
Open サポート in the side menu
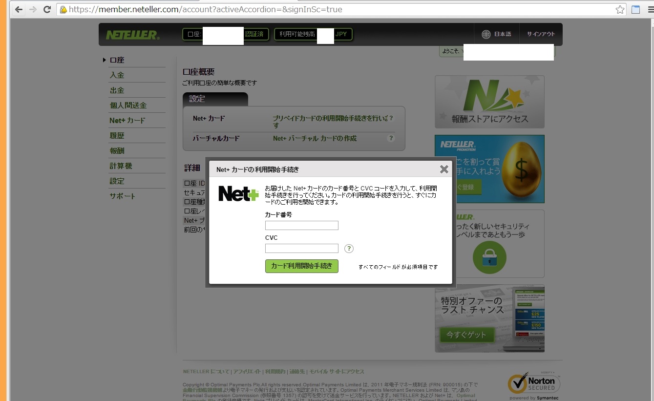tap(123, 196)
